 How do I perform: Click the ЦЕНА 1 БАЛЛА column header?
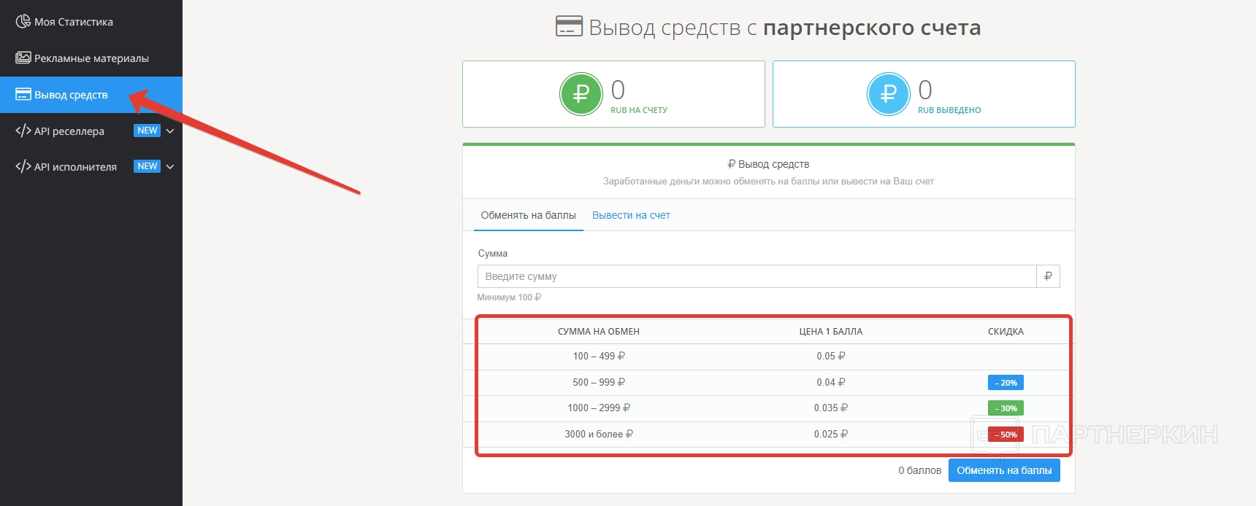(x=831, y=332)
